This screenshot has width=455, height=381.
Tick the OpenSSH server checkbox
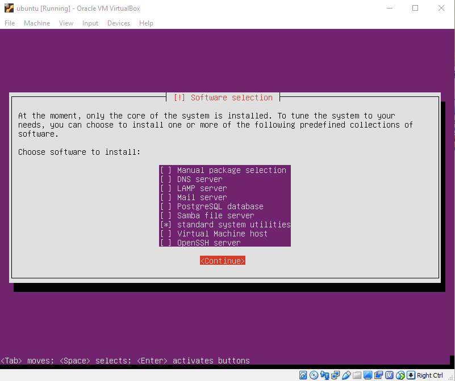(x=166, y=243)
